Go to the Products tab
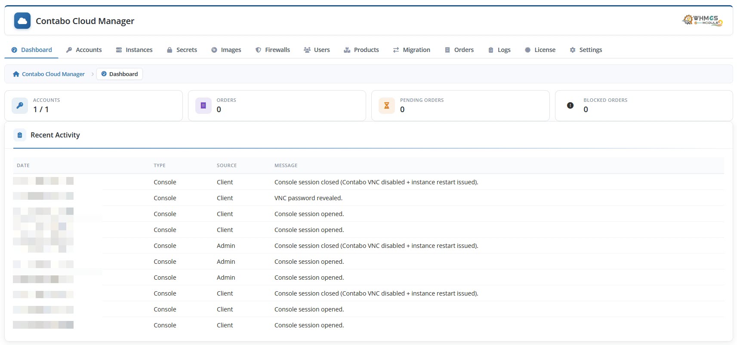The width and height of the screenshot is (737, 345). pos(361,50)
